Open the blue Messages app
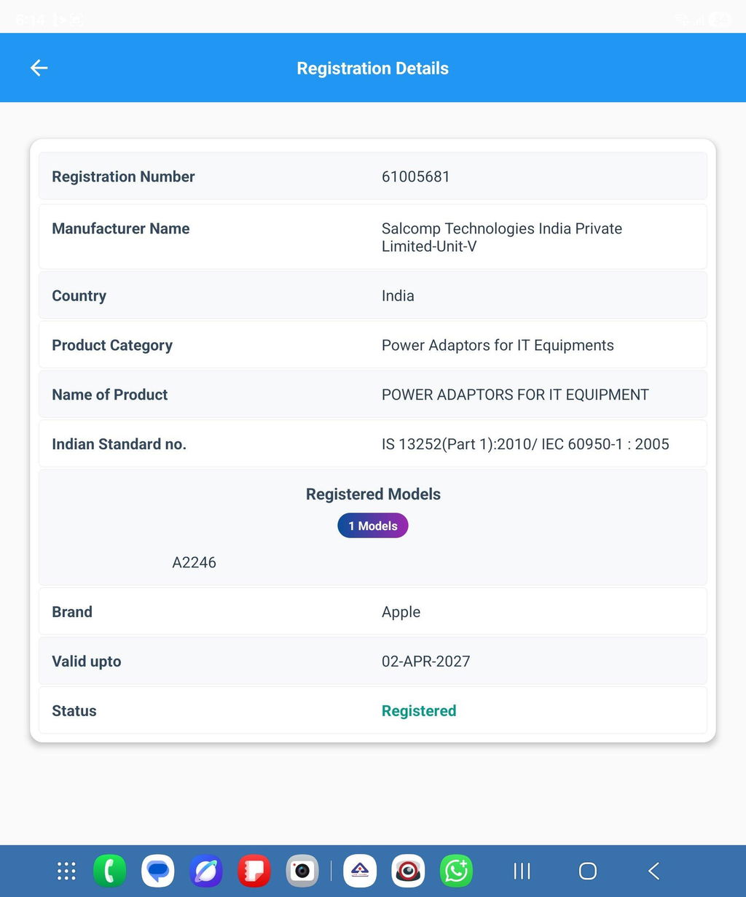This screenshot has height=897, width=746. (x=158, y=871)
